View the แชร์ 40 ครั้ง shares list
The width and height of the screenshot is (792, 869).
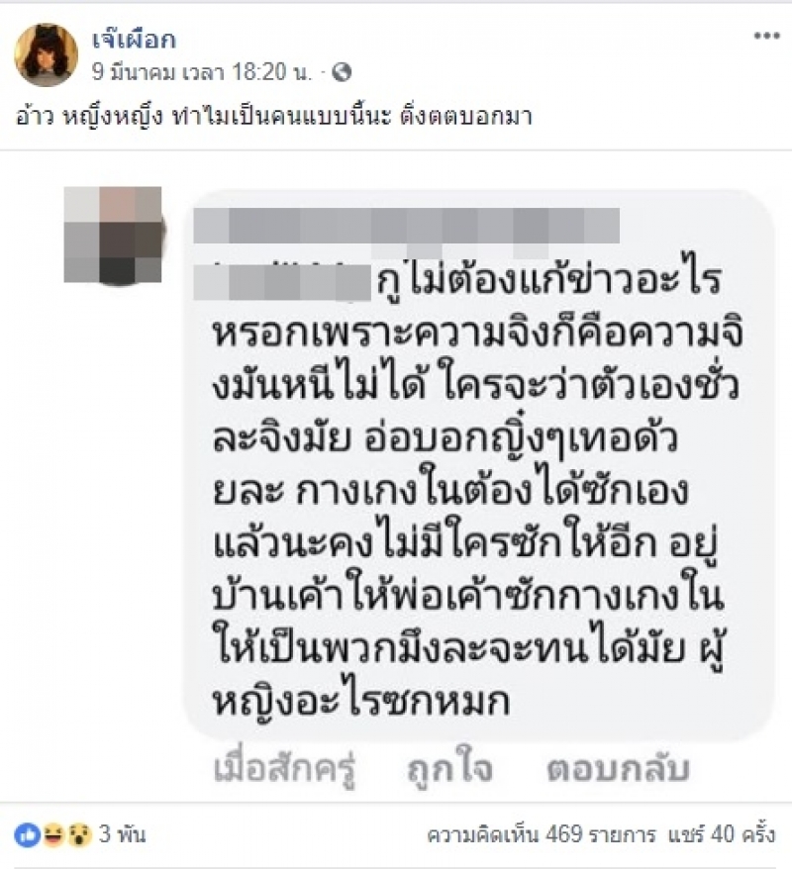[721, 834]
